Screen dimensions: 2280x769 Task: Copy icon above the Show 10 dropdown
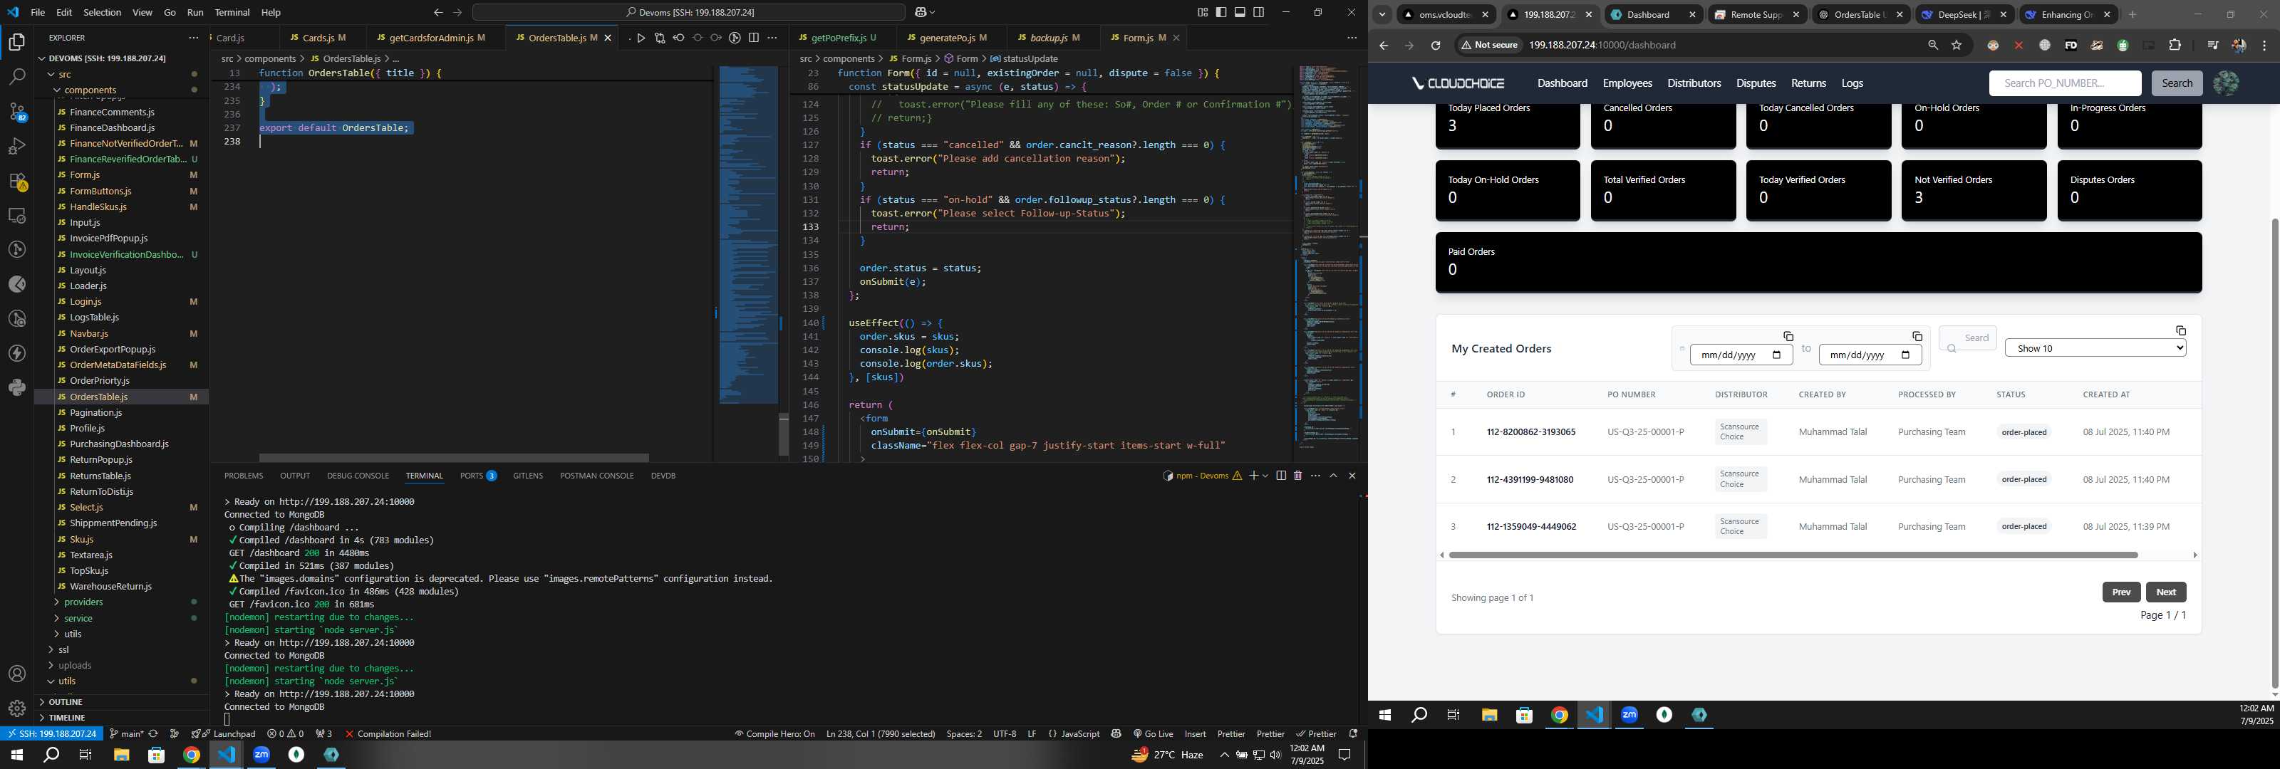click(2180, 331)
